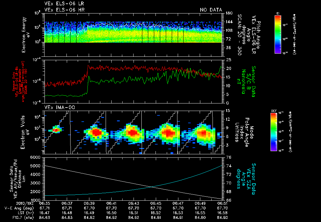Viewport: 321px width, 222px height.
Task: Click the 'DEF' ion flux color bar
Action: (274, 132)
